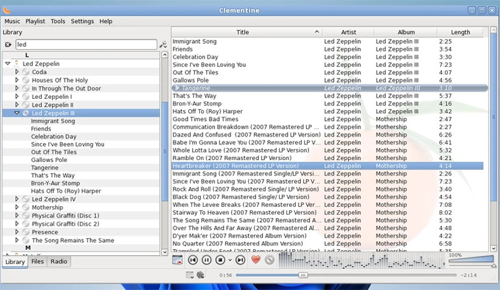Viewport: 500px width, 290px height.
Task: Click the Coda album disc icon
Action: [26, 72]
